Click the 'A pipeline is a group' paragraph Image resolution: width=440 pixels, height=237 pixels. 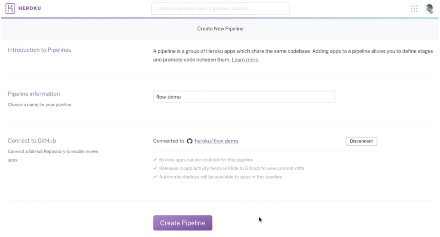point(293,56)
